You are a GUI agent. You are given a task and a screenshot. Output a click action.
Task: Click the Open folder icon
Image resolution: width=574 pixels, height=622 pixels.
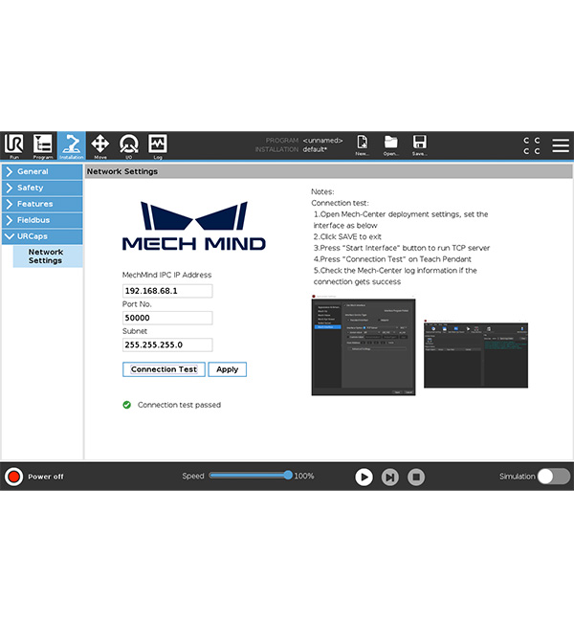click(390, 145)
